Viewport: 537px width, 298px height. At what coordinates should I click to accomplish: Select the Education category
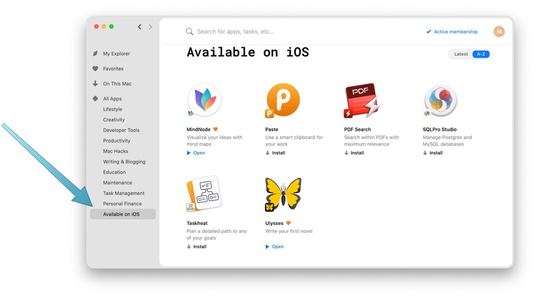click(114, 172)
